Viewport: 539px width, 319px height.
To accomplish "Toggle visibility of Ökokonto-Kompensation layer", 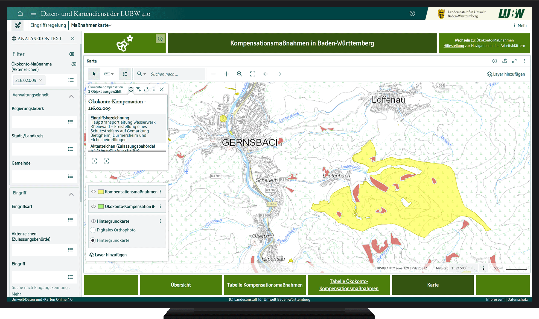I will tap(94, 206).
